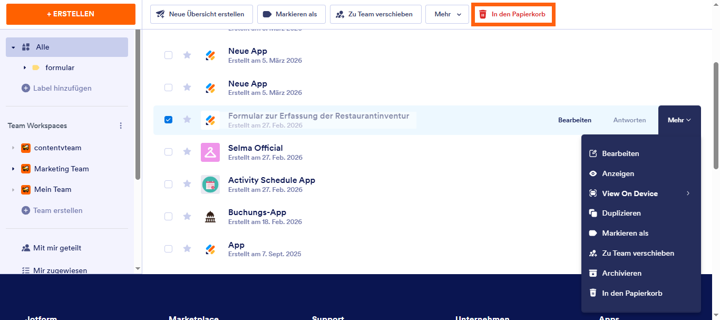Expand the Mein Team workspace arrow
The height and width of the screenshot is (320, 720).
(13, 189)
